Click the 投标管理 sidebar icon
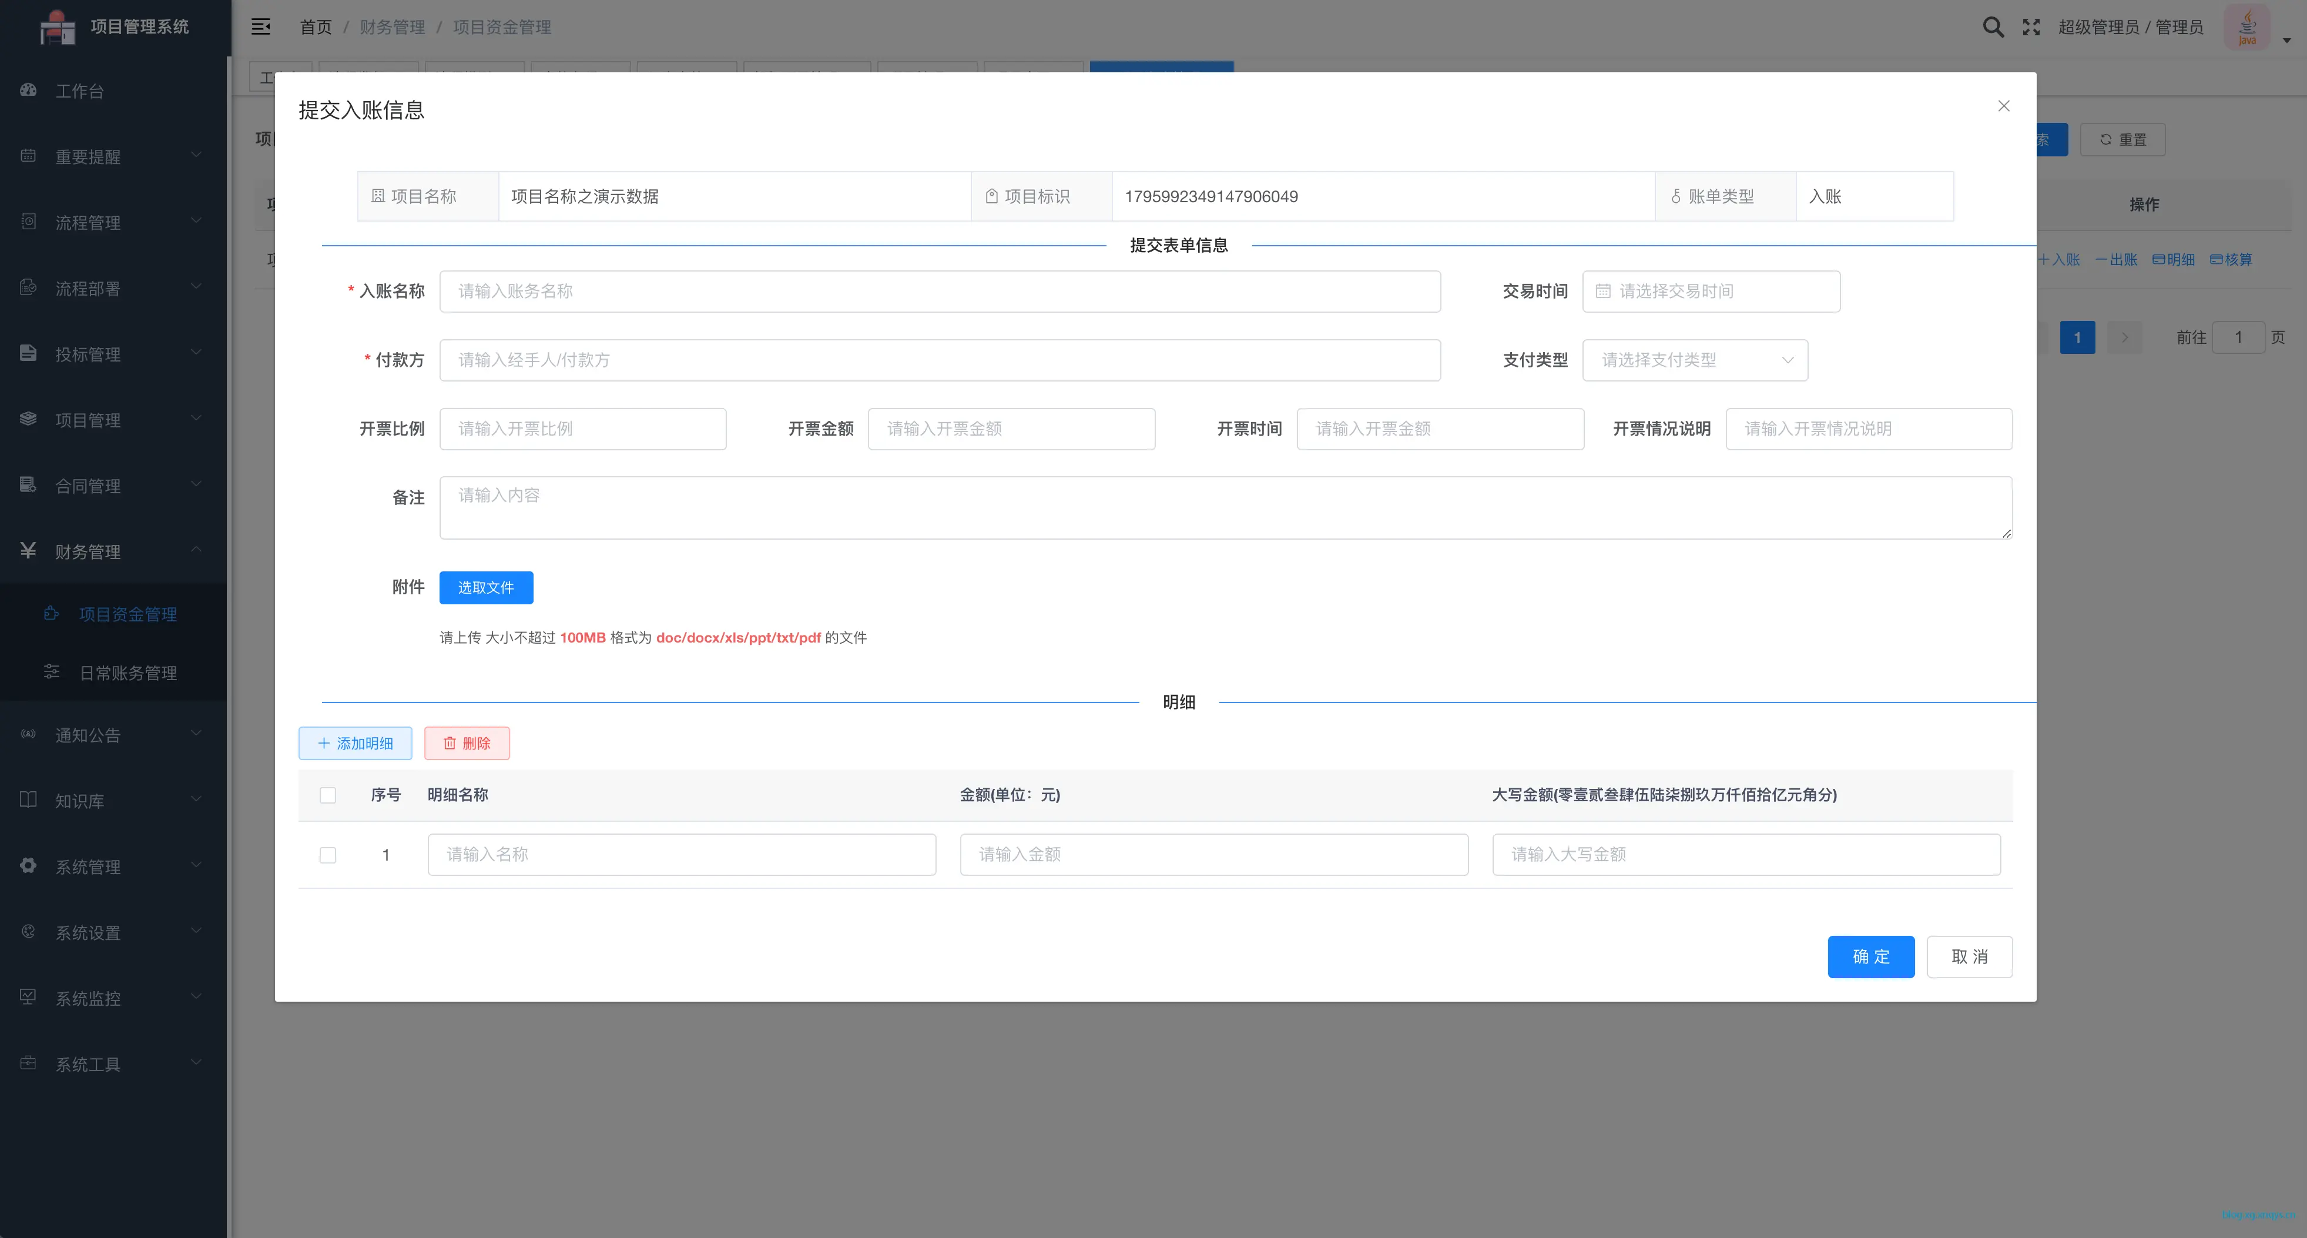The image size is (2307, 1238). click(28, 353)
